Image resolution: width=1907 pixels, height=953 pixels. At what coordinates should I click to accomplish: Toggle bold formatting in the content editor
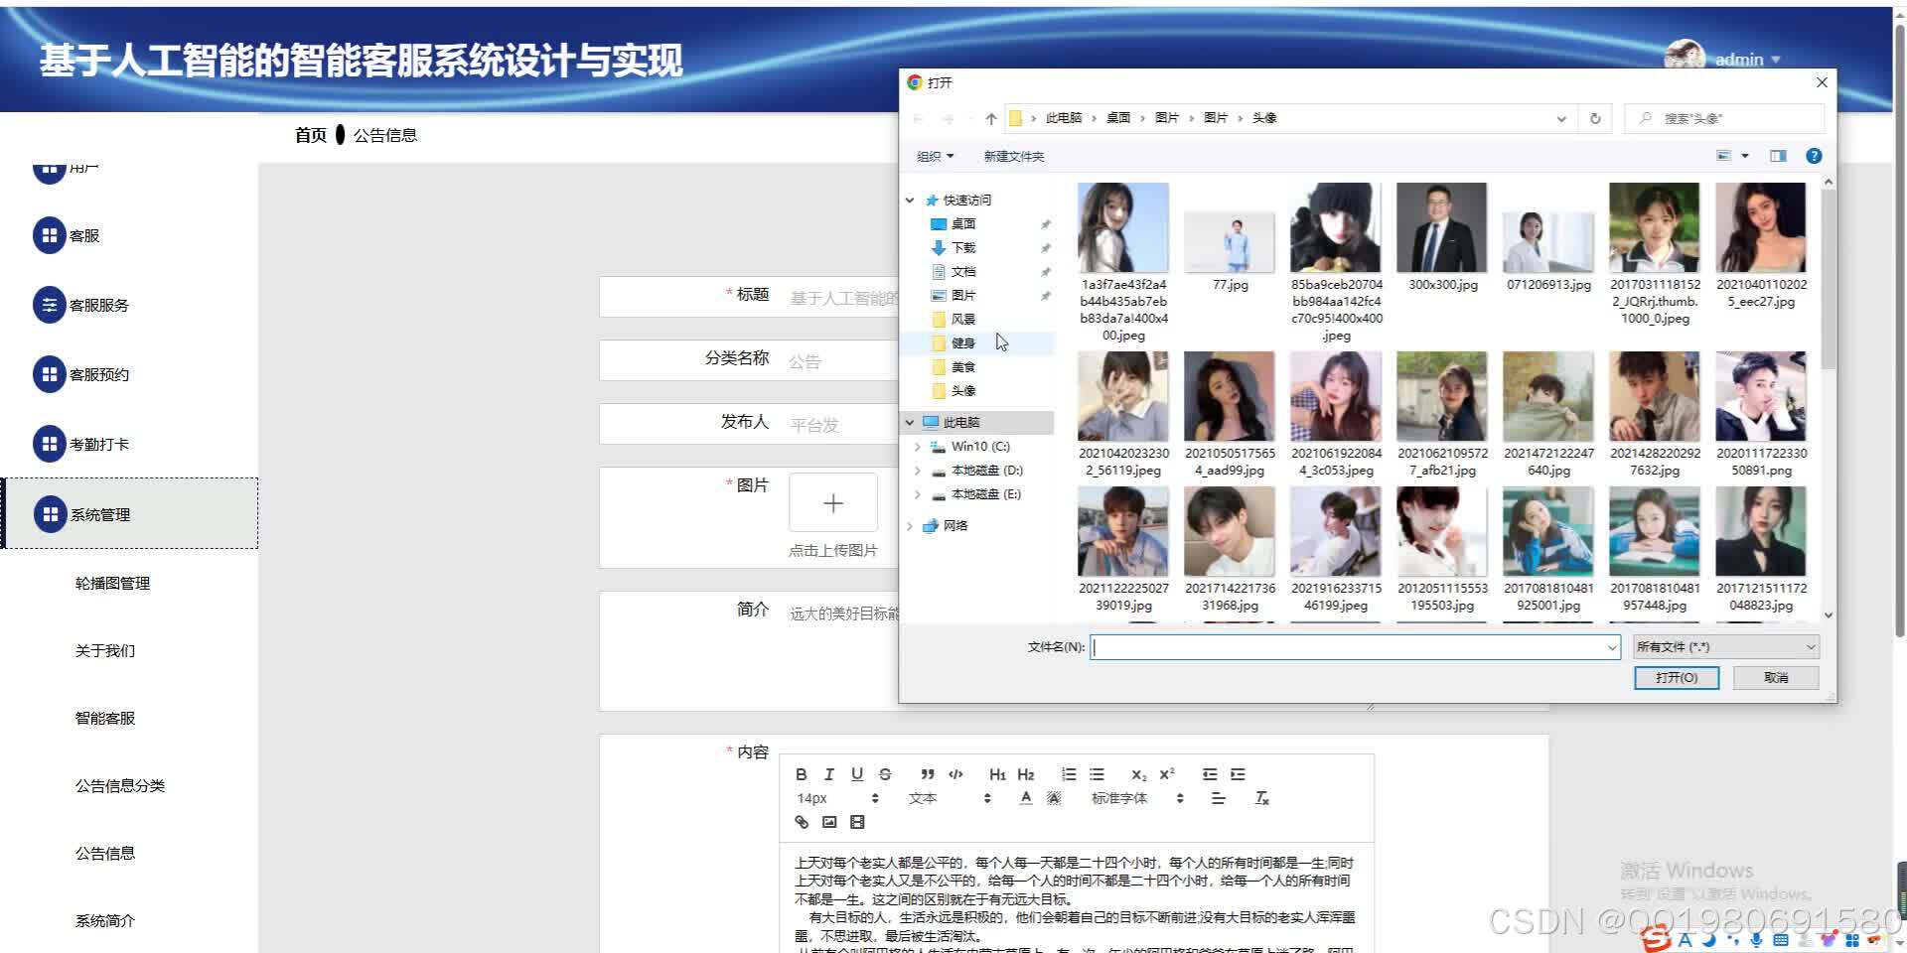point(801,774)
